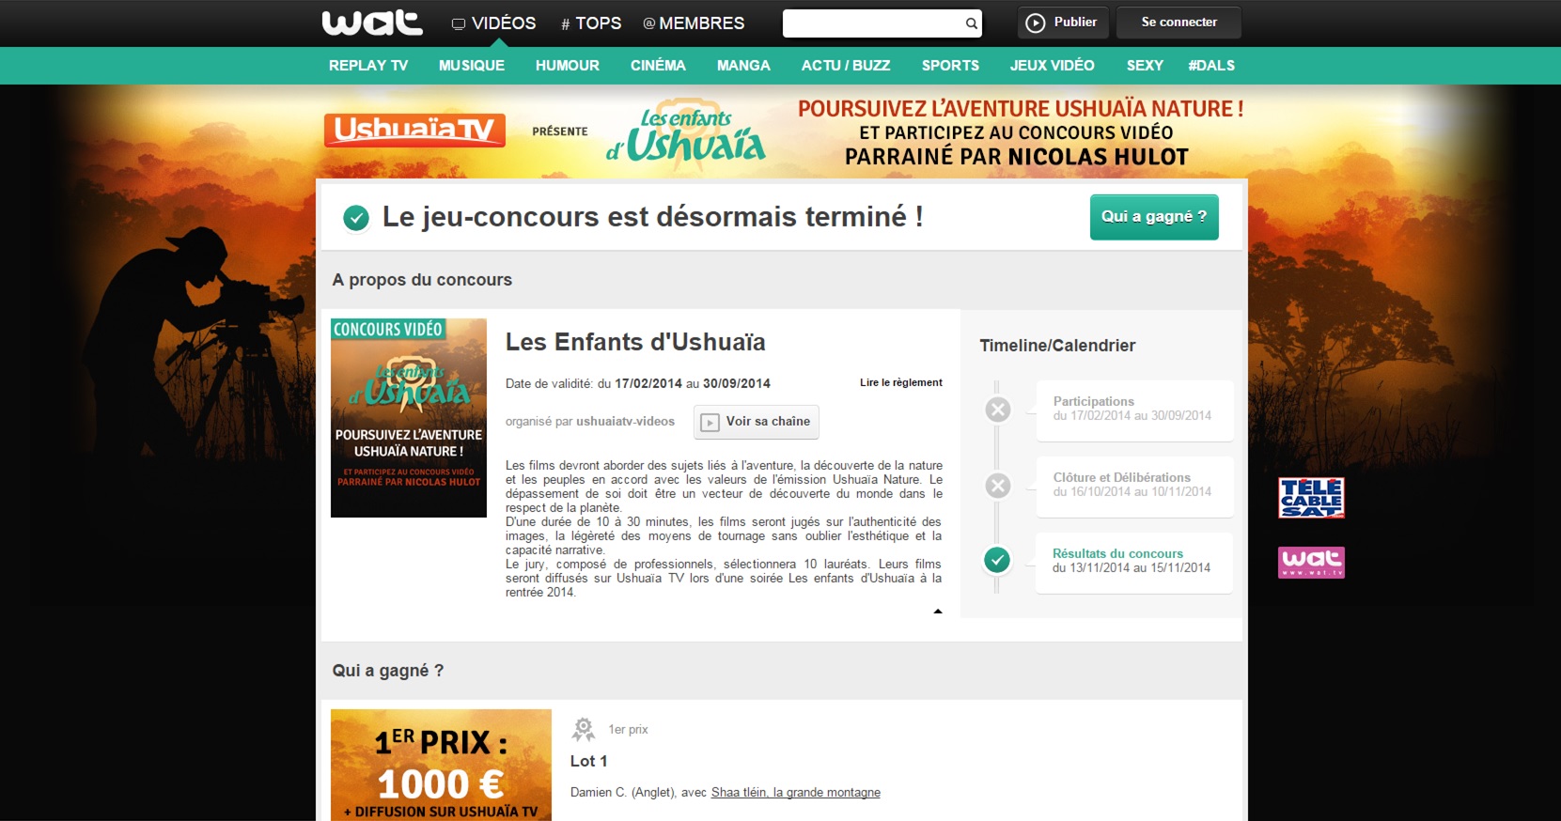Image resolution: width=1561 pixels, height=821 pixels.
Task: Open ACTU / BUZZ category
Action: coord(846,66)
